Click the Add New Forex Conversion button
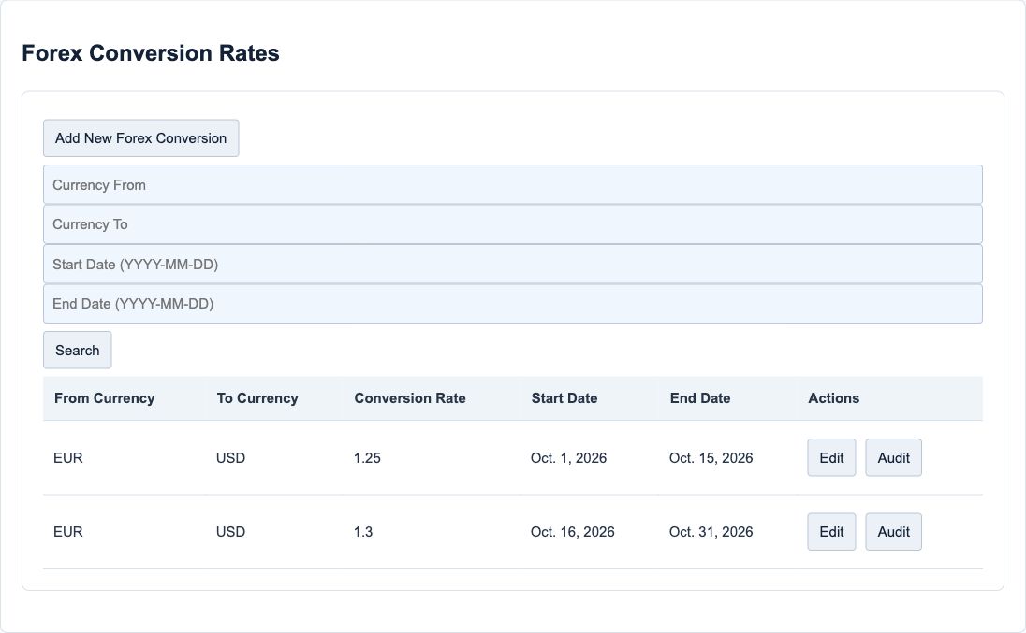1026x633 pixels. pos(140,137)
